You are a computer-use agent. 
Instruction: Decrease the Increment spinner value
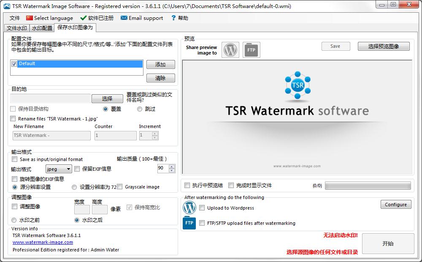click(x=155, y=138)
